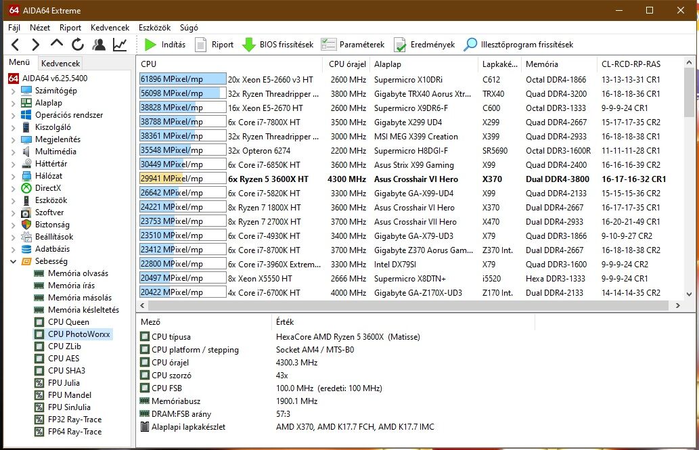Expand the Multimédia tree node

pyautogui.click(x=13, y=152)
